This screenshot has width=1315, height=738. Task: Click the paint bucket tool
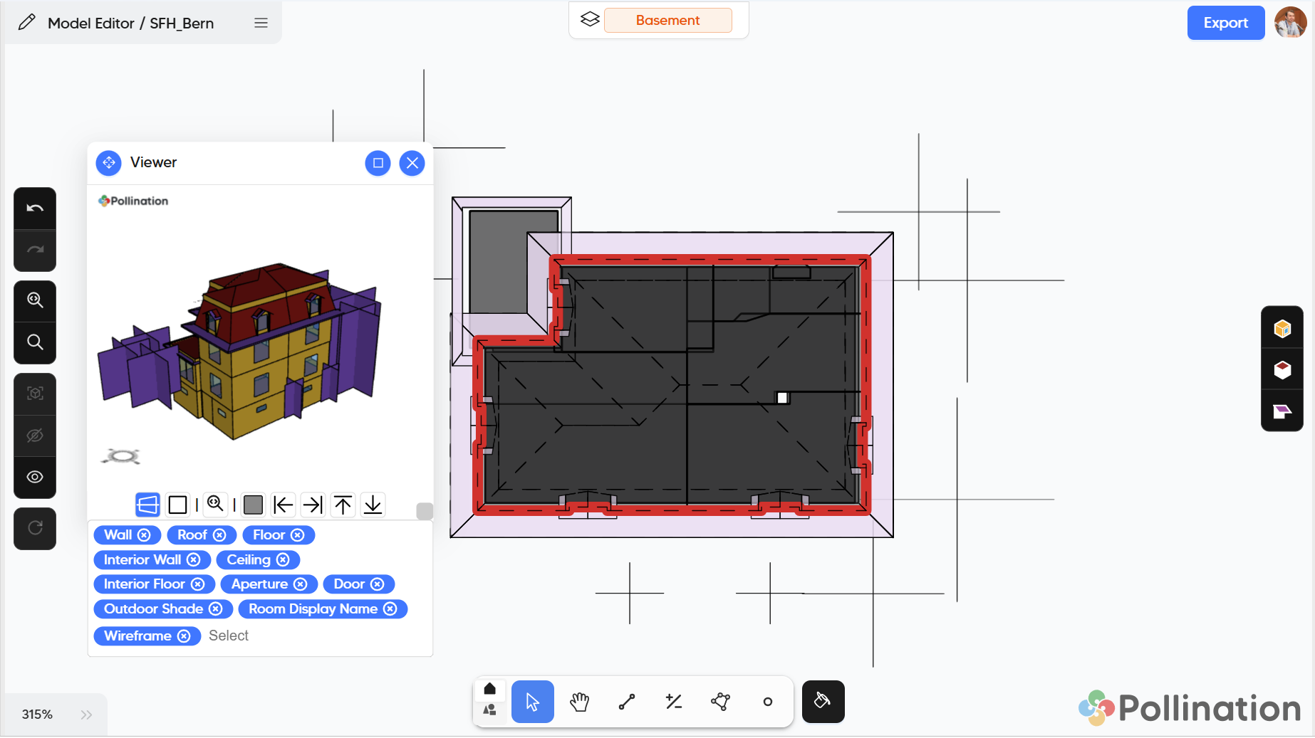click(x=823, y=702)
